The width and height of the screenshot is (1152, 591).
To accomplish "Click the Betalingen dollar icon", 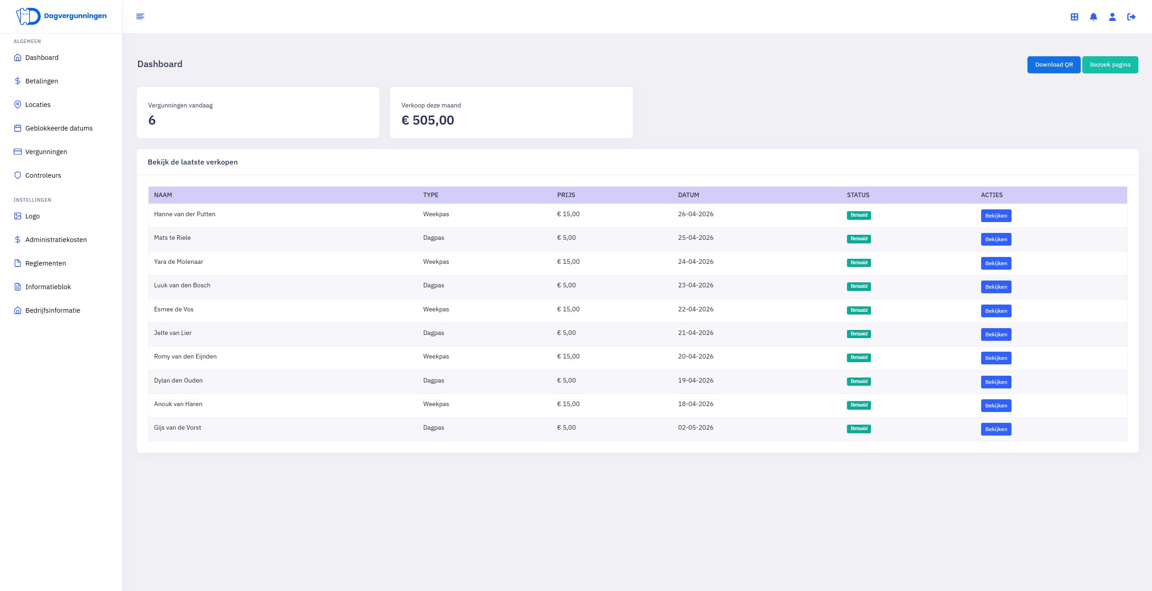I will click(18, 81).
